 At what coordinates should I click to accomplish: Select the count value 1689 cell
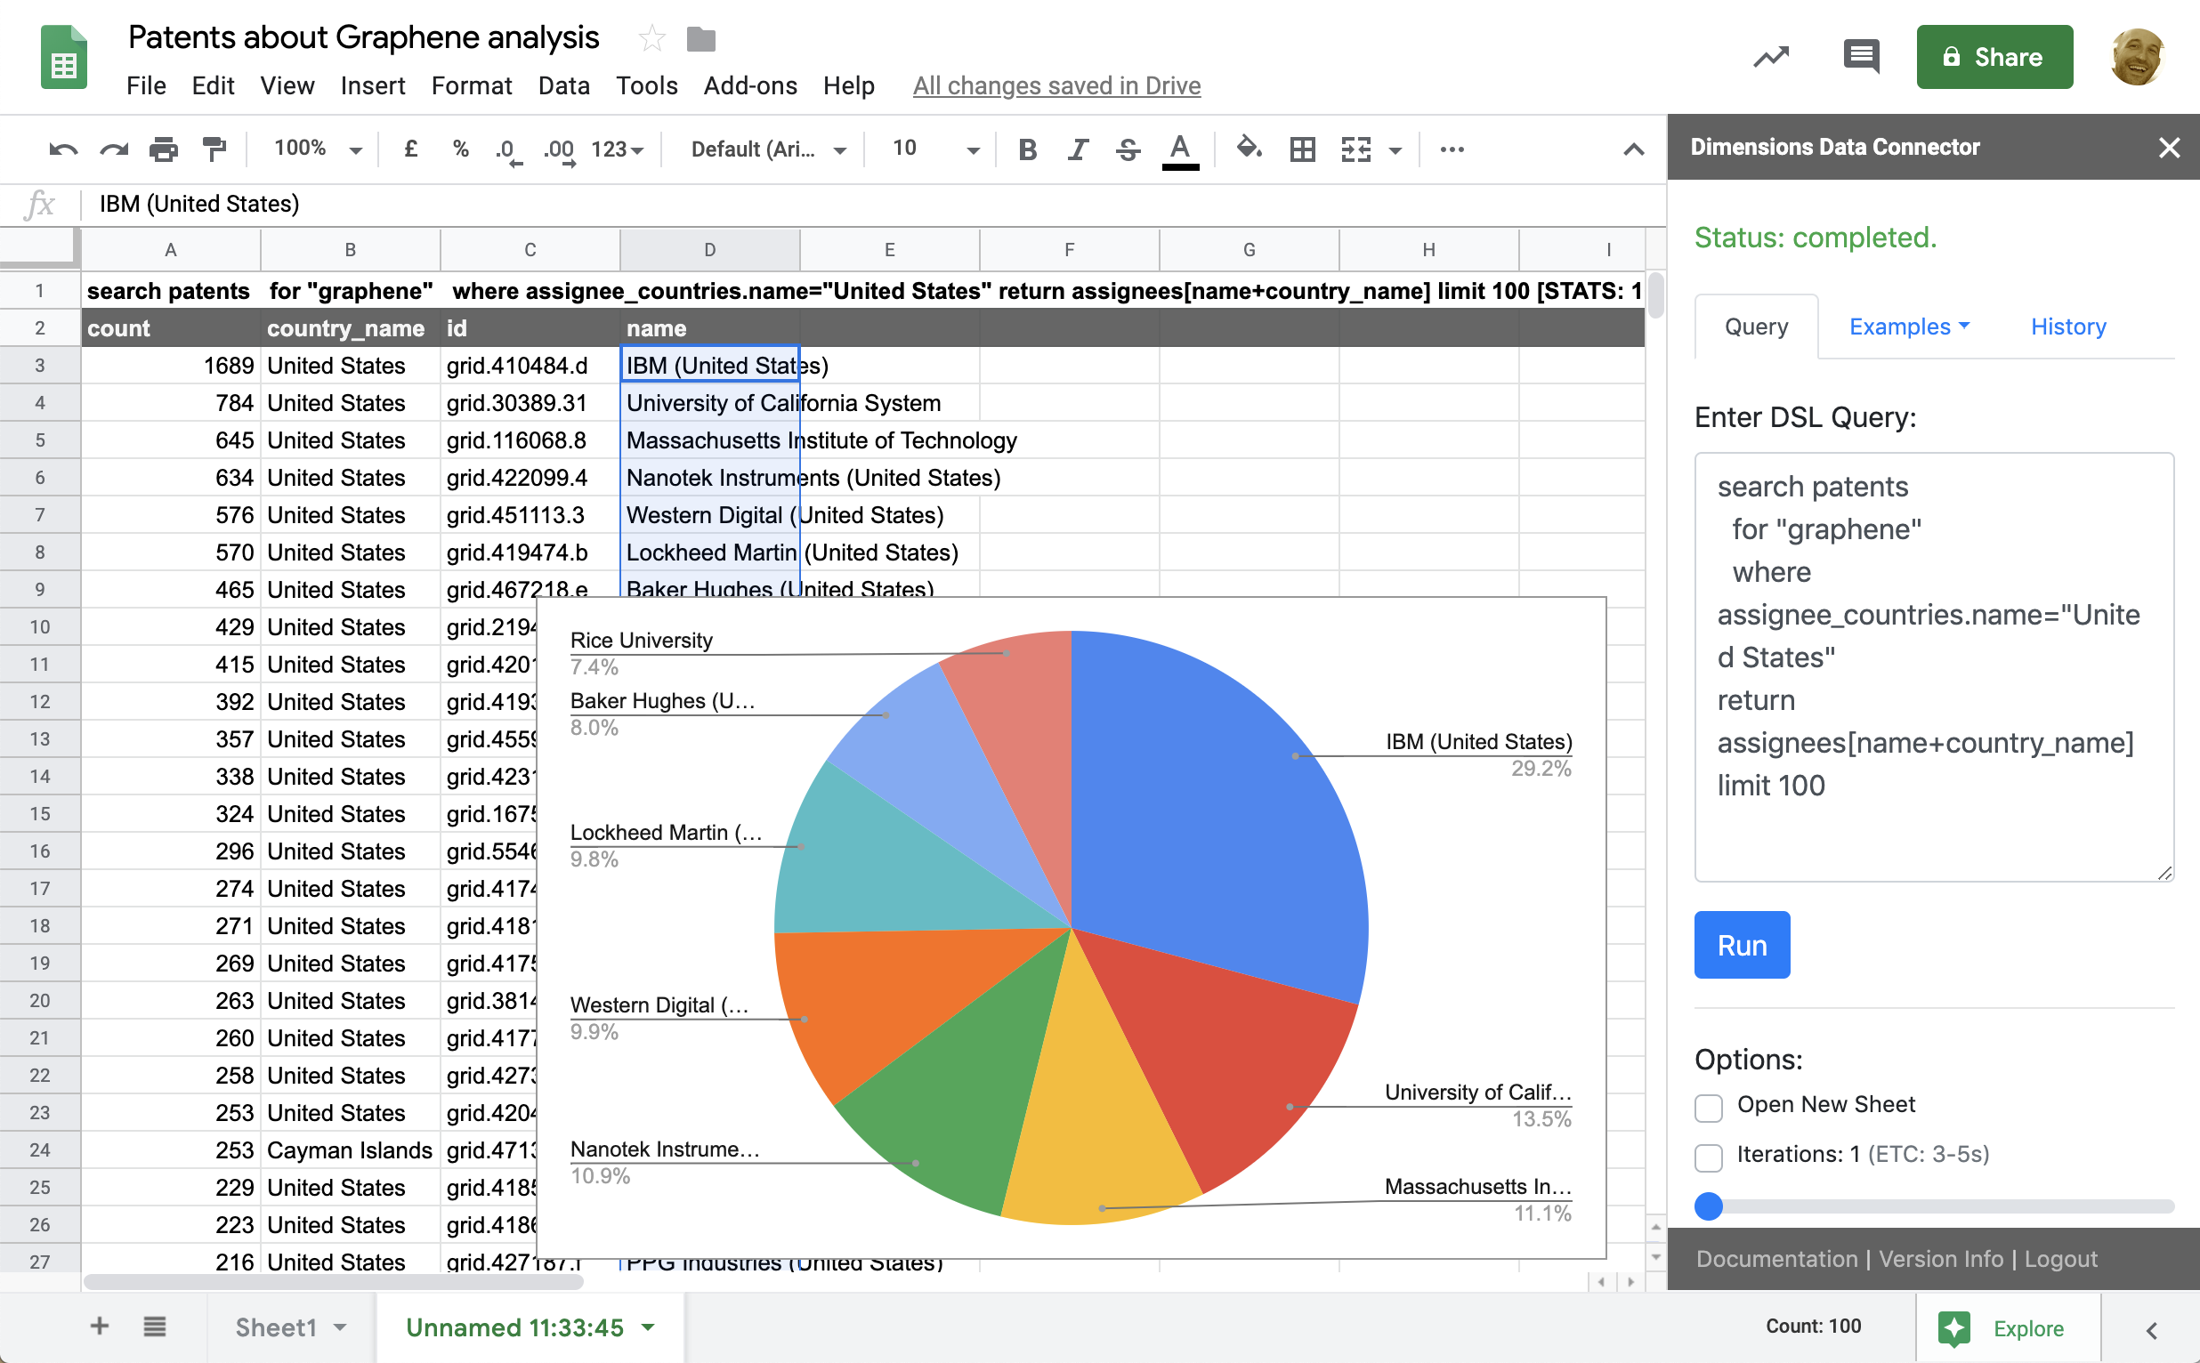coord(170,365)
